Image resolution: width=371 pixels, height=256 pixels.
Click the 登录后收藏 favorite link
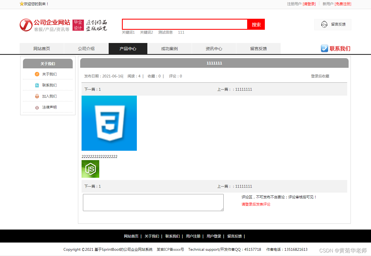[x=320, y=76]
